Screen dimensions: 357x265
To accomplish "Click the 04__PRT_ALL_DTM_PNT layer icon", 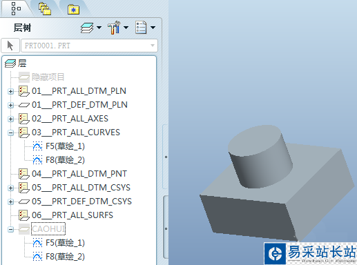I will tap(24, 174).
